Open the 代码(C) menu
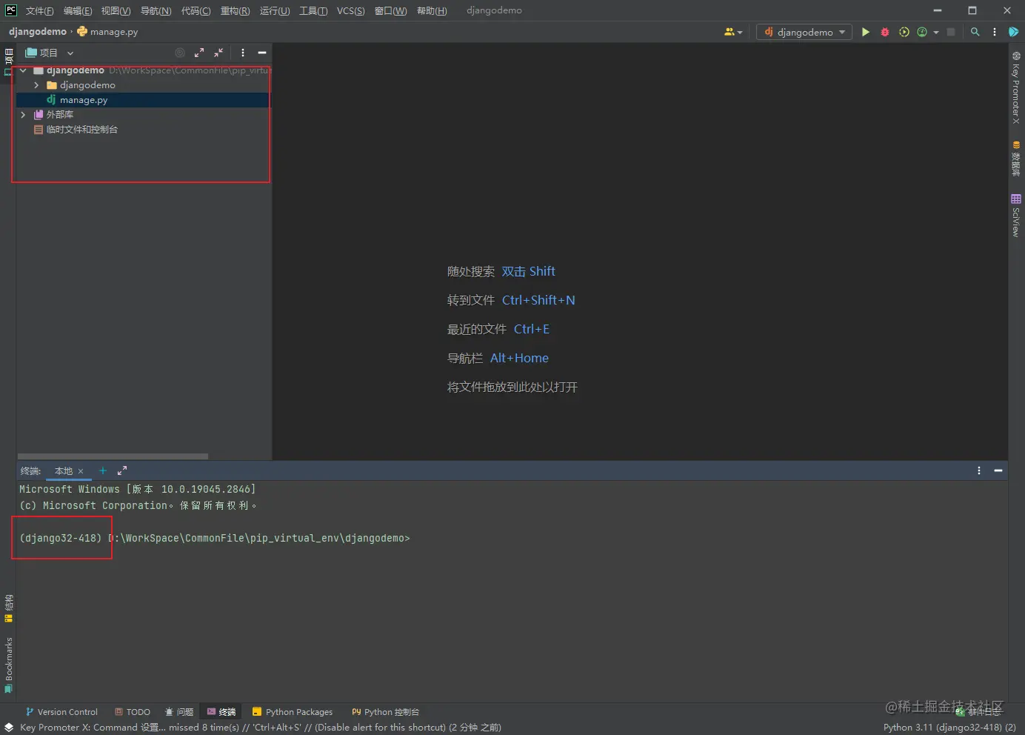 (x=196, y=10)
